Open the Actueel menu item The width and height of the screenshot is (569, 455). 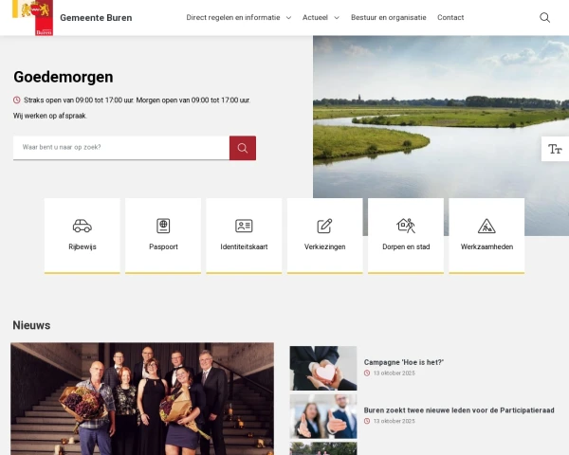[315, 17]
